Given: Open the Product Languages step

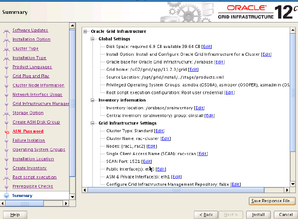Looking at the screenshot, I should coord(32,67).
